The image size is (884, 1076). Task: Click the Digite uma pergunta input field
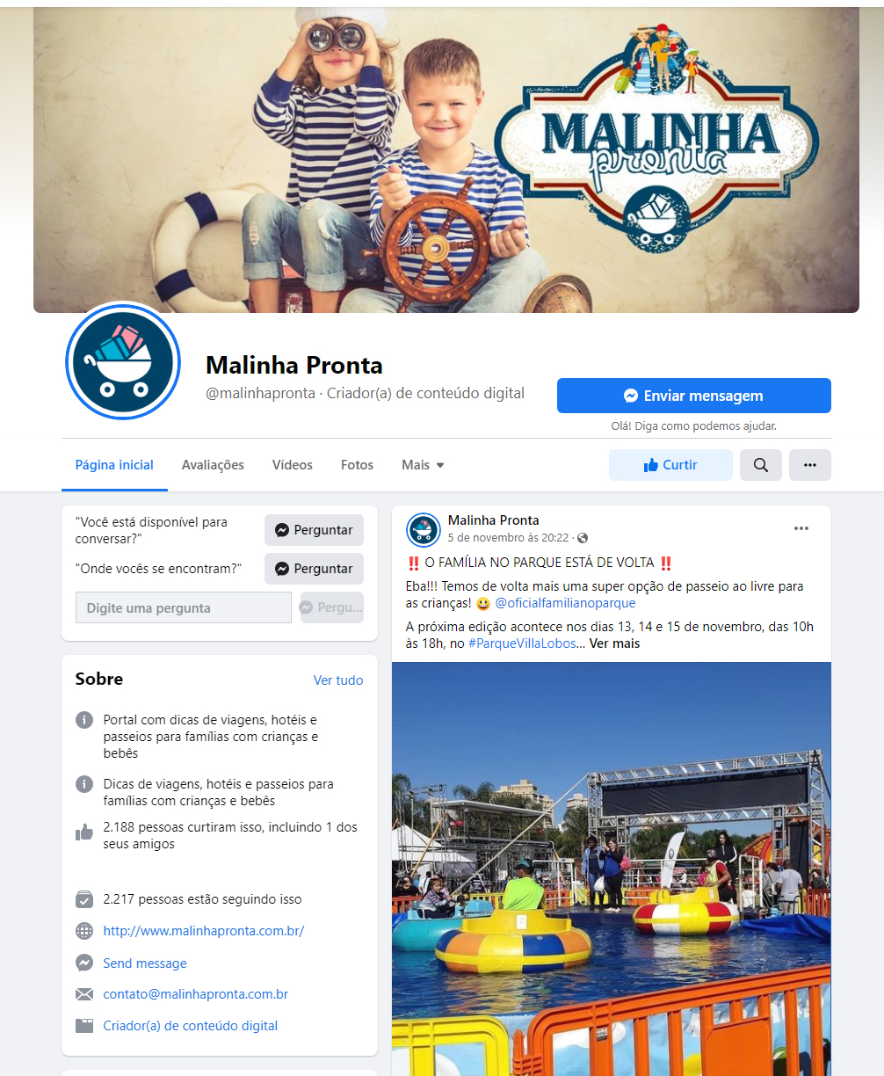tap(184, 607)
